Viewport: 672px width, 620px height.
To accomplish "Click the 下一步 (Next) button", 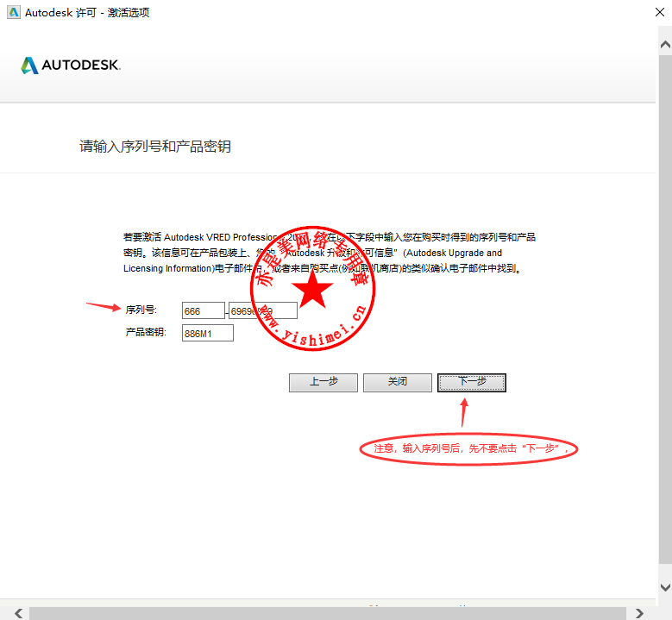I will point(471,383).
